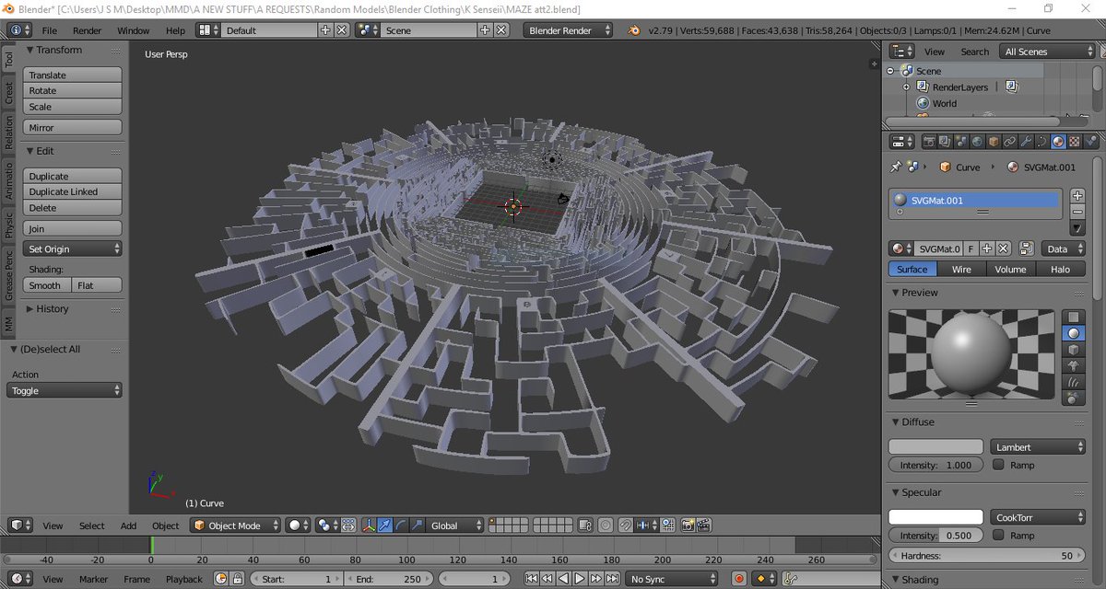Image resolution: width=1106 pixels, height=589 pixels.
Task: Select the rotate manipulator arc icon
Action: click(401, 525)
